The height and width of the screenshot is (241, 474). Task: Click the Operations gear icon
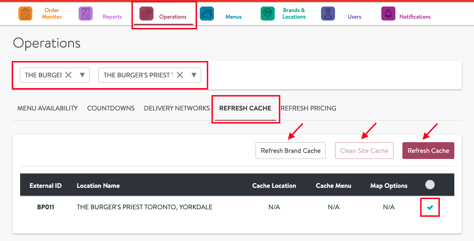point(146,14)
